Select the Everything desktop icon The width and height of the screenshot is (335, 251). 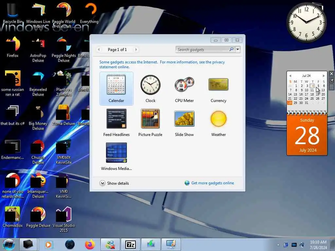(89, 13)
